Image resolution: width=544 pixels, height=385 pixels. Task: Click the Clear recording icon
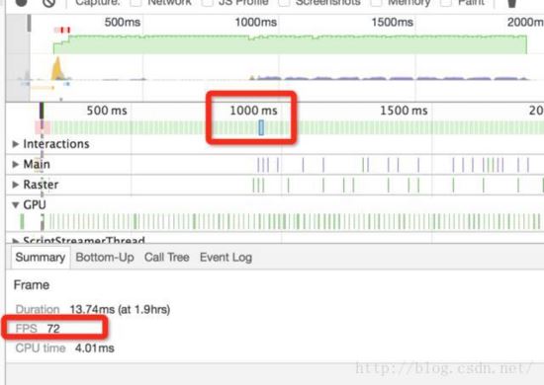click(x=48, y=2)
